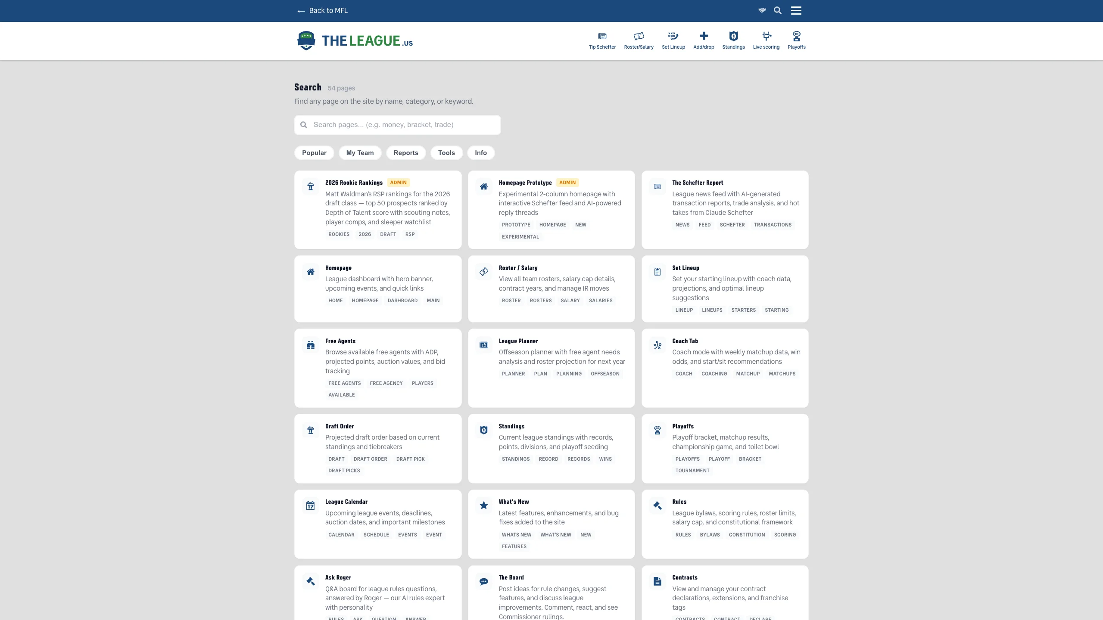Click the Coach Tab play-diagram icon
Screen dimensions: 1103x620
[657, 345]
